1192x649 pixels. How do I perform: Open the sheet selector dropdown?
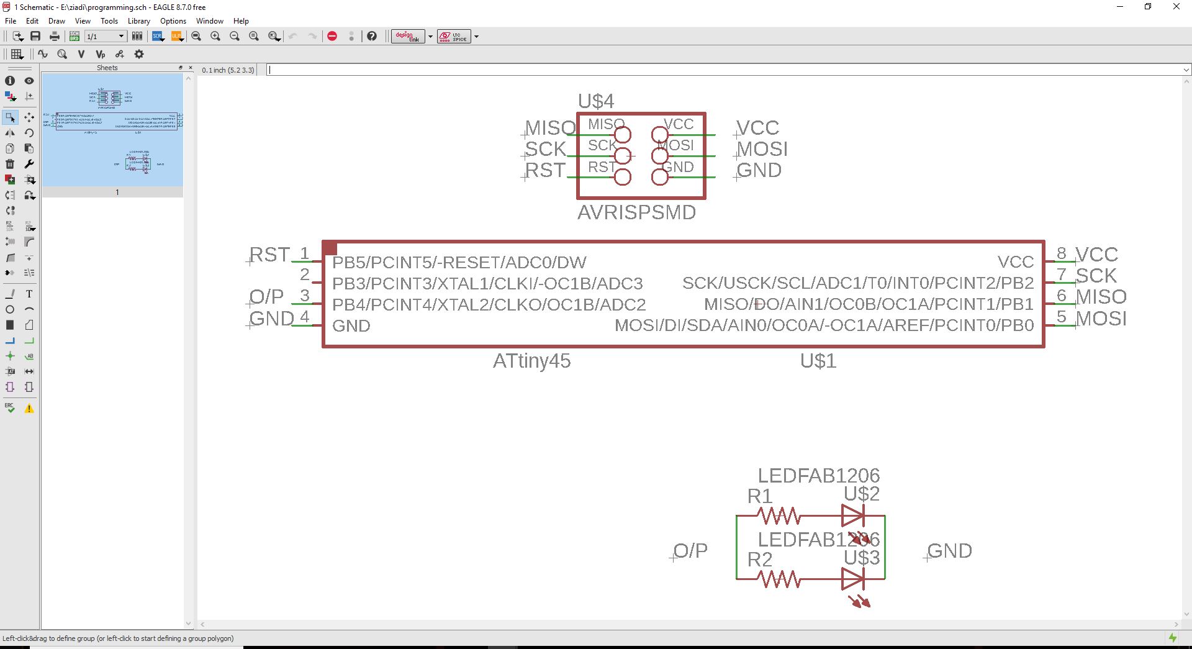pyautogui.click(x=121, y=36)
